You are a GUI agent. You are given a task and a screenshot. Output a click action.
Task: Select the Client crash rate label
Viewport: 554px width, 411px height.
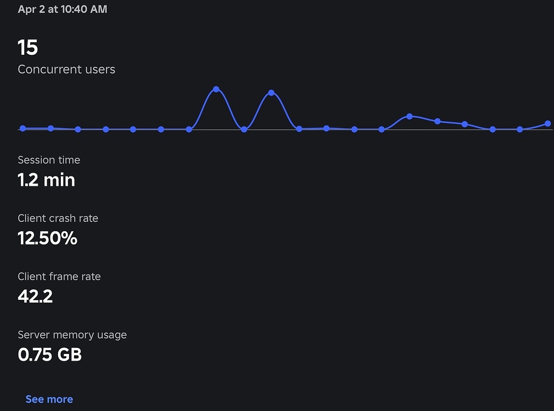pyautogui.click(x=58, y=218)
